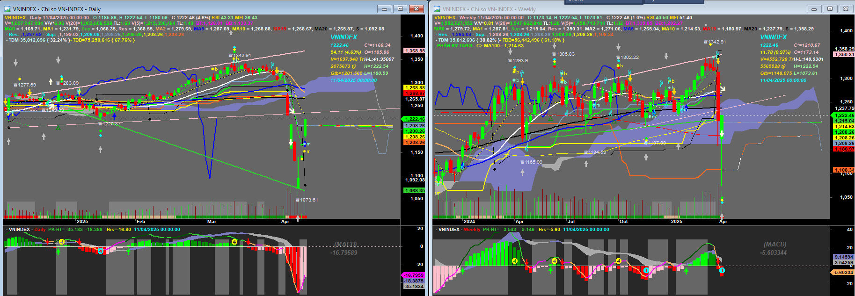855x296 pixels.
Task: Click the 1293.9 peak marker in Weekly chart
Action: [518, 61]
